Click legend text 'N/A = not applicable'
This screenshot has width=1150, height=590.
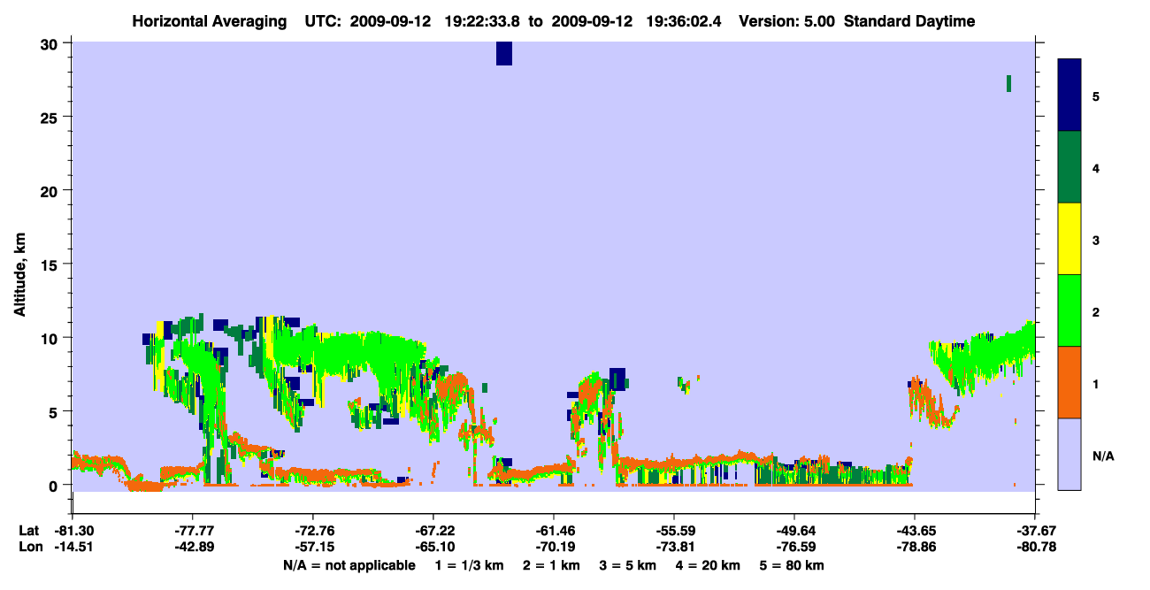(349, 565)
